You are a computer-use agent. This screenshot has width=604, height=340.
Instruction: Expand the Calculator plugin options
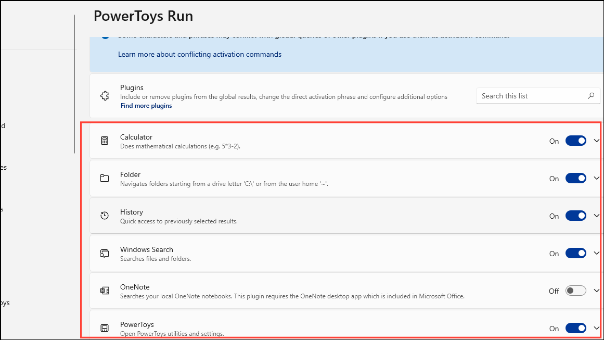[x=596, y=141]
